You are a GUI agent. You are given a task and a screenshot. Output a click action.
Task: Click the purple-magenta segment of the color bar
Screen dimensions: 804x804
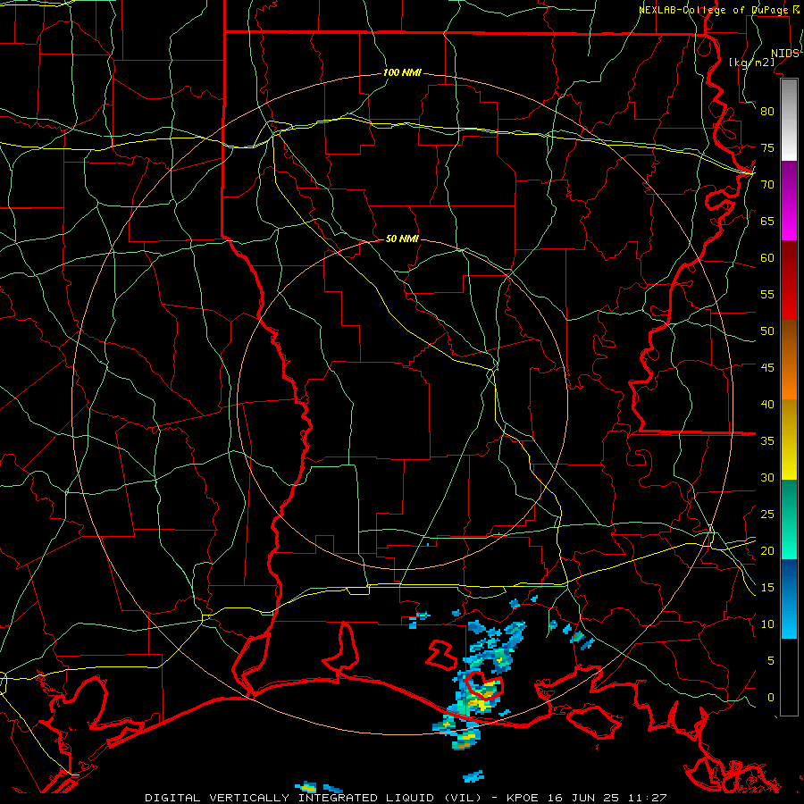coord(789,201)
